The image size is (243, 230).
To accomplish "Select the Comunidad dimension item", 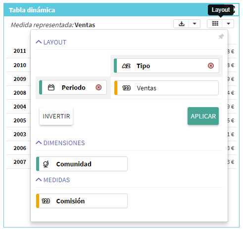I will coord(82,164).
